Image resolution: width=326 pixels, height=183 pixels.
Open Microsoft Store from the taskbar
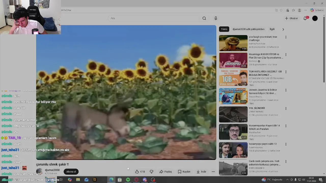tap(119, 180)
